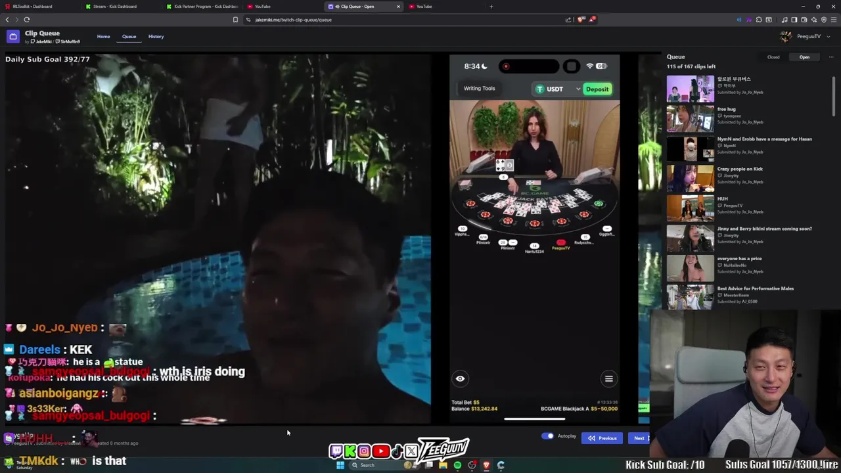Open the queue more options menu
Image resolution: width=841 pixels, height=473 pixels.
pyautogui.click(x=830, y=57)
